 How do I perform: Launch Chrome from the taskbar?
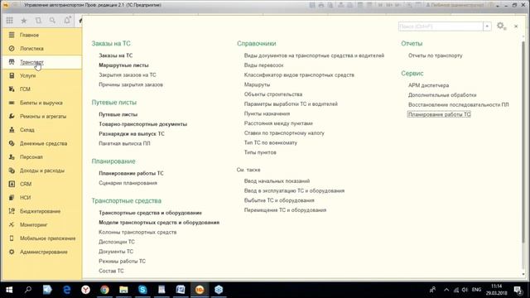pos(104,290)
